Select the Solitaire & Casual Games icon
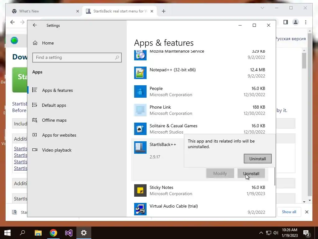 [140, 129]
